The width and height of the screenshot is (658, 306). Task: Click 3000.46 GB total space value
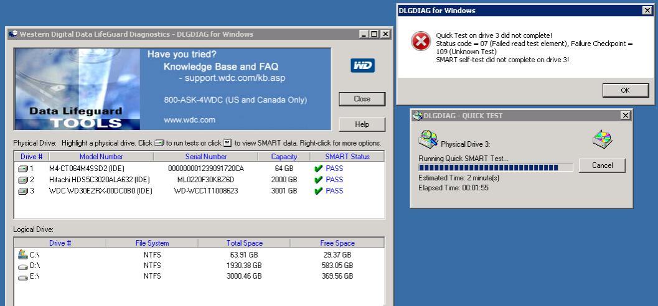click(x=244, y=277)
